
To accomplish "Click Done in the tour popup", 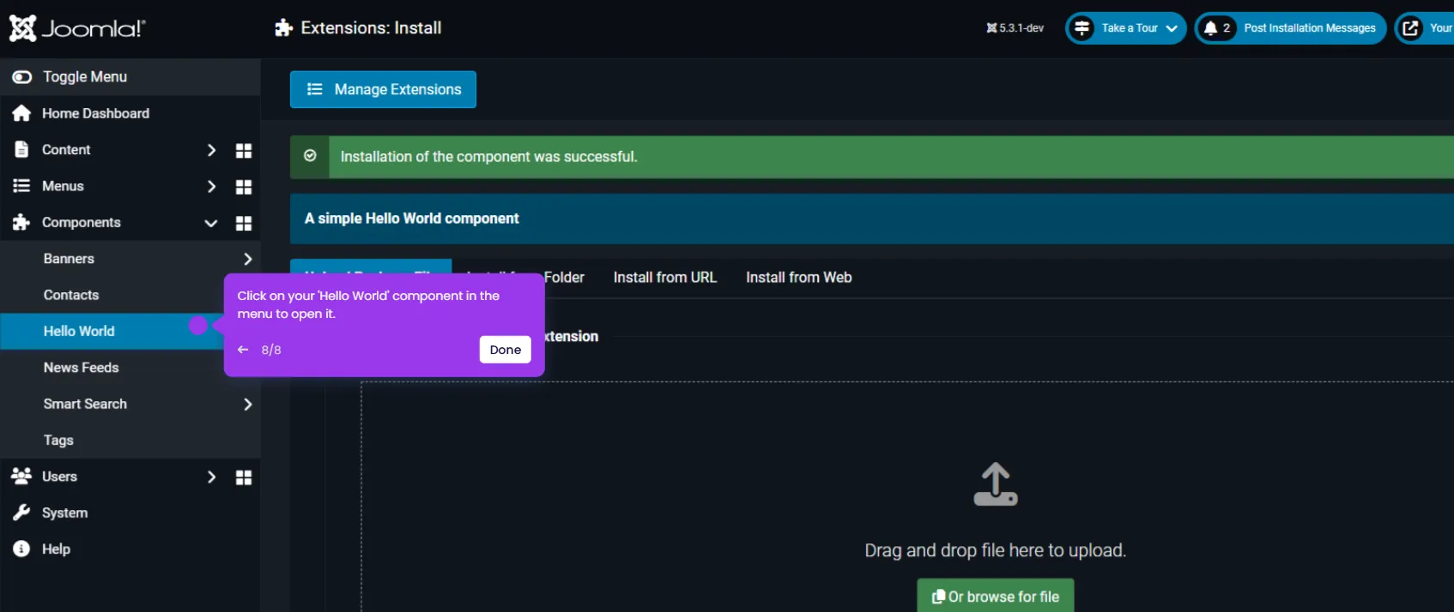I will point(506,350).
